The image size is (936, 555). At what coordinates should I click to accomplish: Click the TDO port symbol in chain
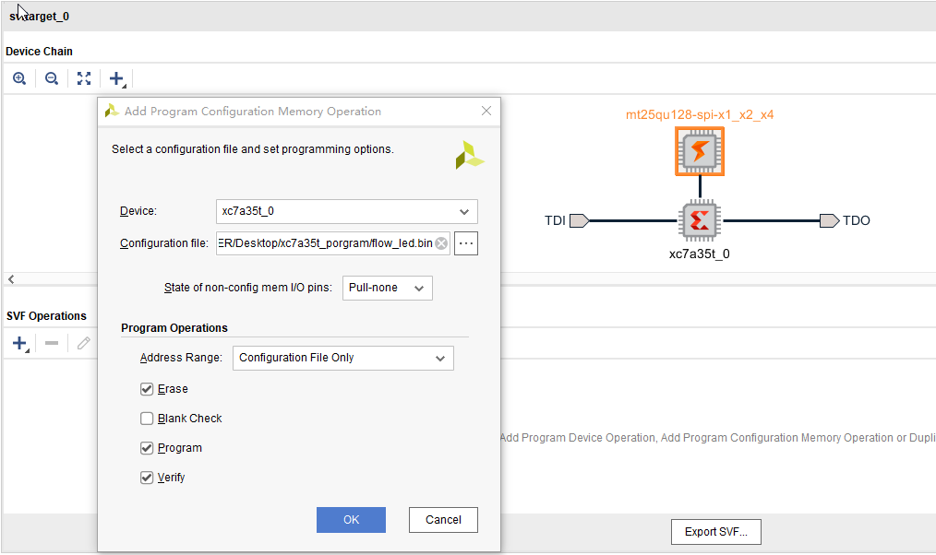[x=829, y=220]
